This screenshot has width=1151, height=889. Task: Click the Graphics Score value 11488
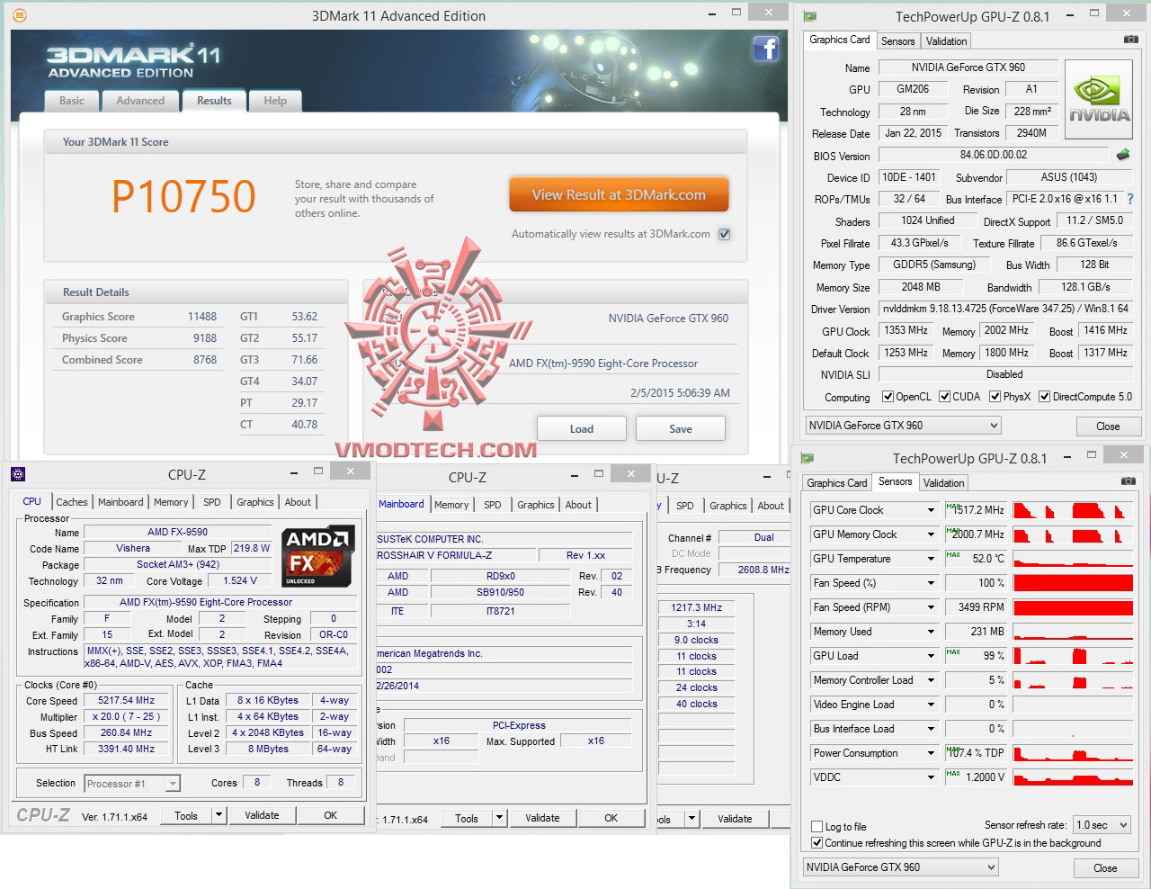(x=202, y=317)
